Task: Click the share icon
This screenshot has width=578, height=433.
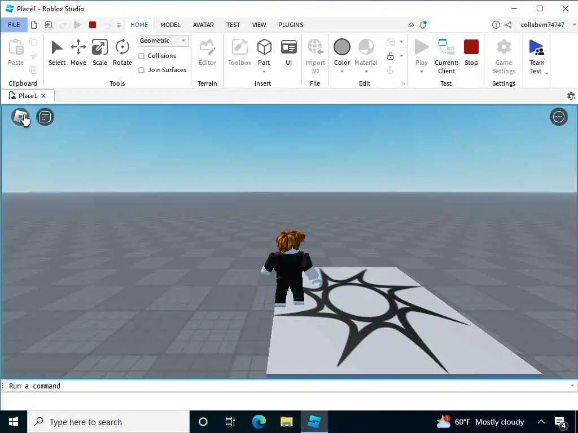Action: 508,25
